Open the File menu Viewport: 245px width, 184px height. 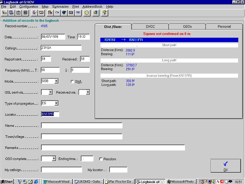[3, 7]
